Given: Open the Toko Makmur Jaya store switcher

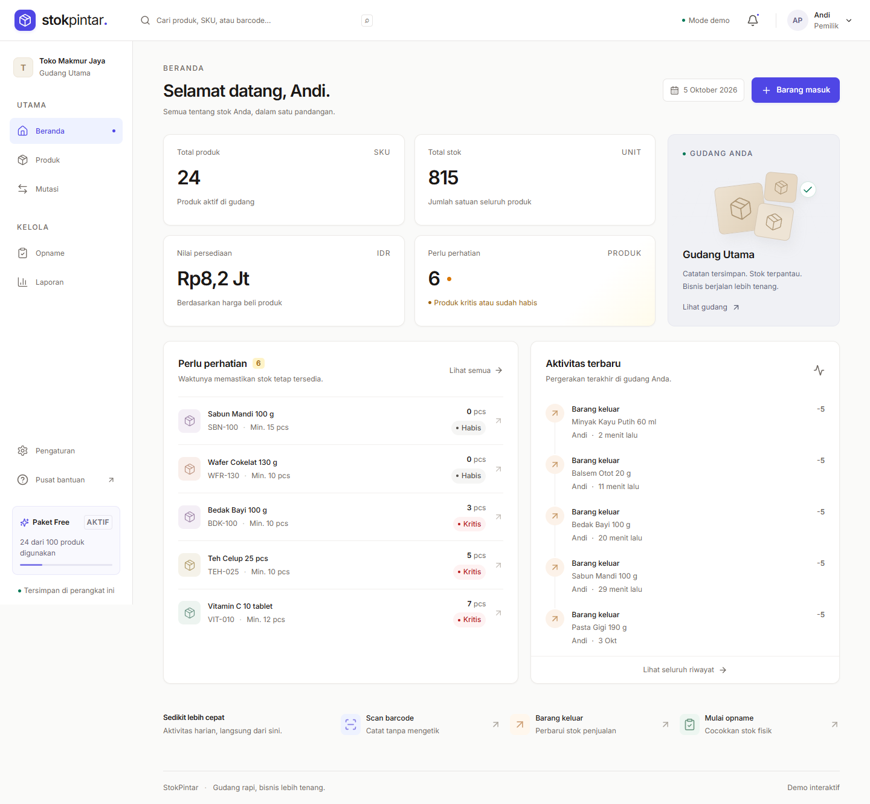Looking at the screenshot, I should pos(66,67).
